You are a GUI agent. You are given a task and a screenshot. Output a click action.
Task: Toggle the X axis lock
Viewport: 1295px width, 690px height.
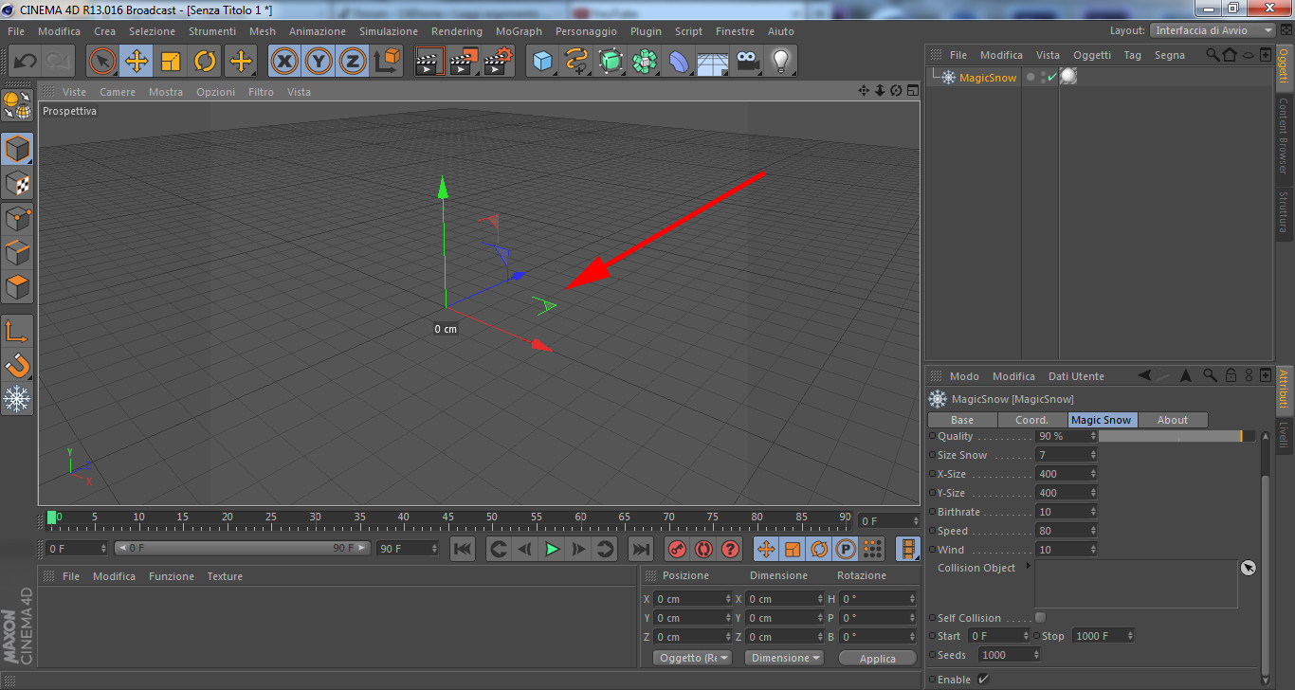284,62
